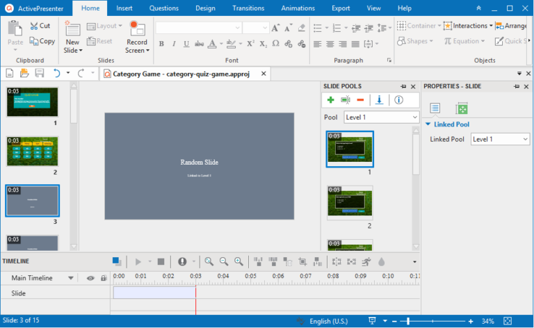Toggle superscript formatting
Screen dimensions: 534x328
tap(250, 44)
